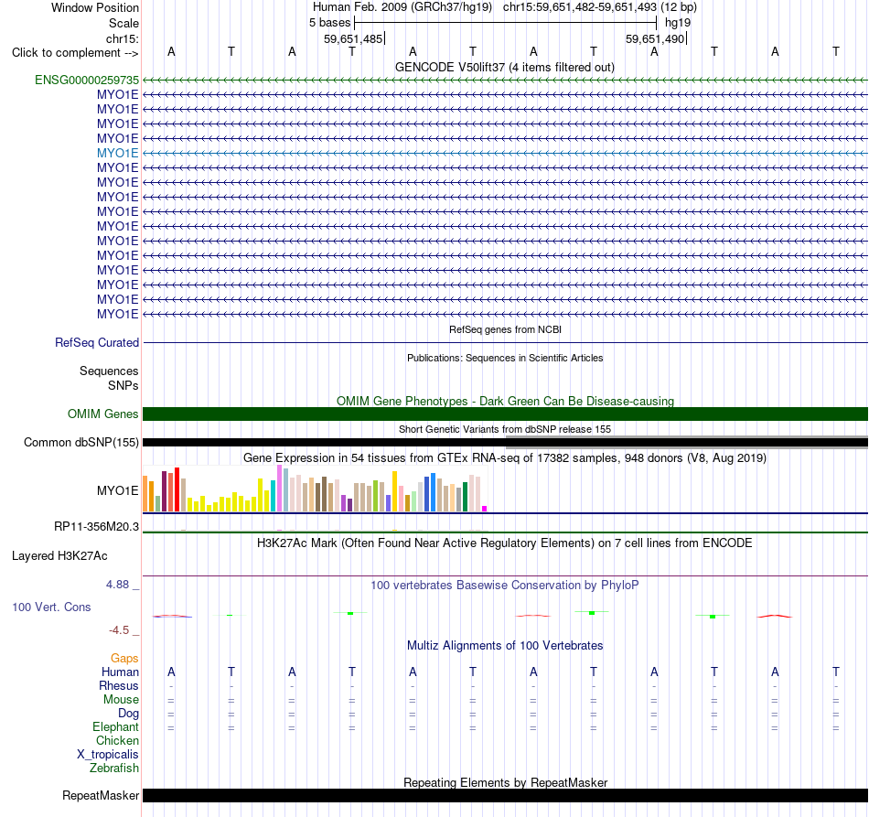Click the MYO1E label beside the GTEx bar chart

pos(117,490)
